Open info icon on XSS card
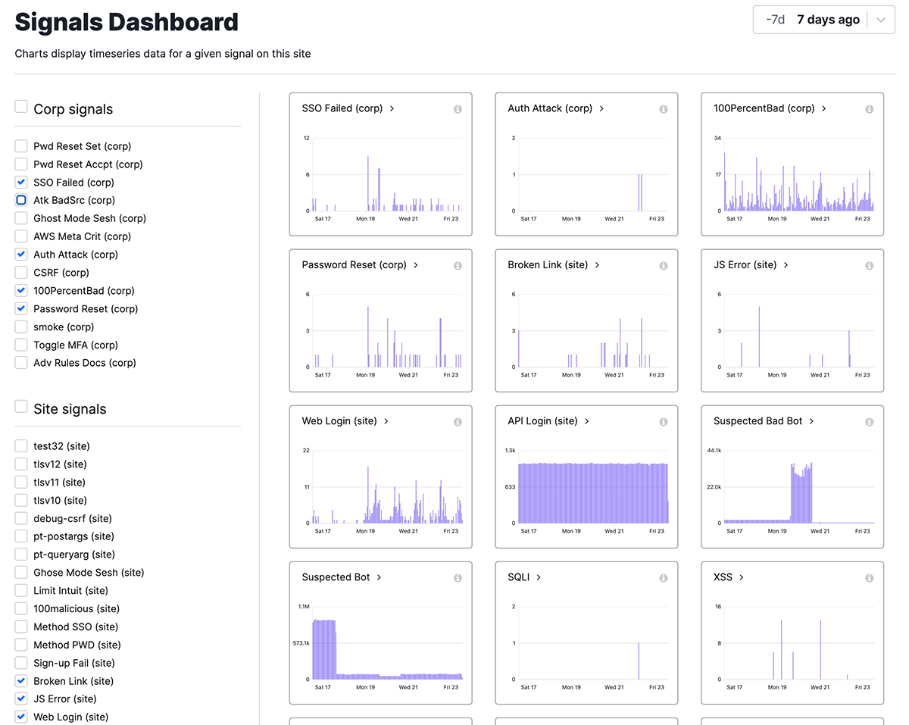Screen dimensions: 909x725 coord(870,578)
